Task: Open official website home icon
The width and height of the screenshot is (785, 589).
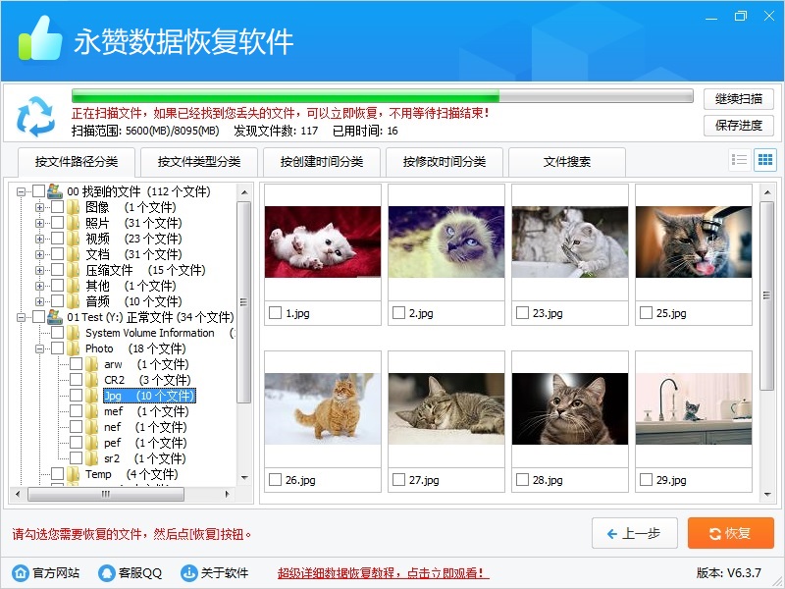Action: pyautogui.click(x=20, y=572)
